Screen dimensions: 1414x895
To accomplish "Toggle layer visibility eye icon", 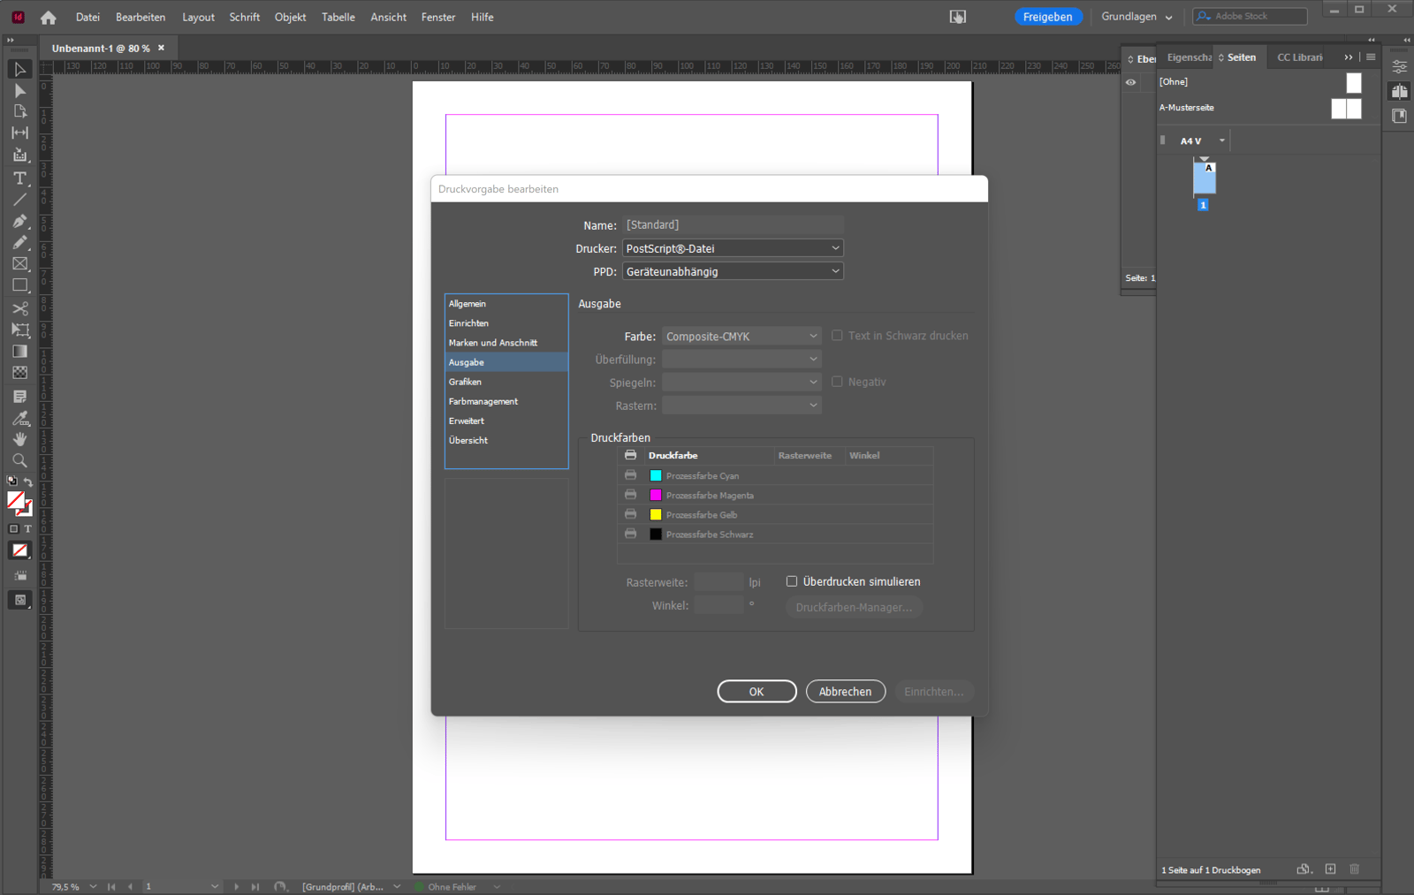I will [x=1130, y=82].
